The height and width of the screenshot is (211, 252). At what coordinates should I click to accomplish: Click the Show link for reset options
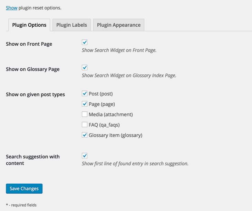pyautogui.click(x=11, y=8)
